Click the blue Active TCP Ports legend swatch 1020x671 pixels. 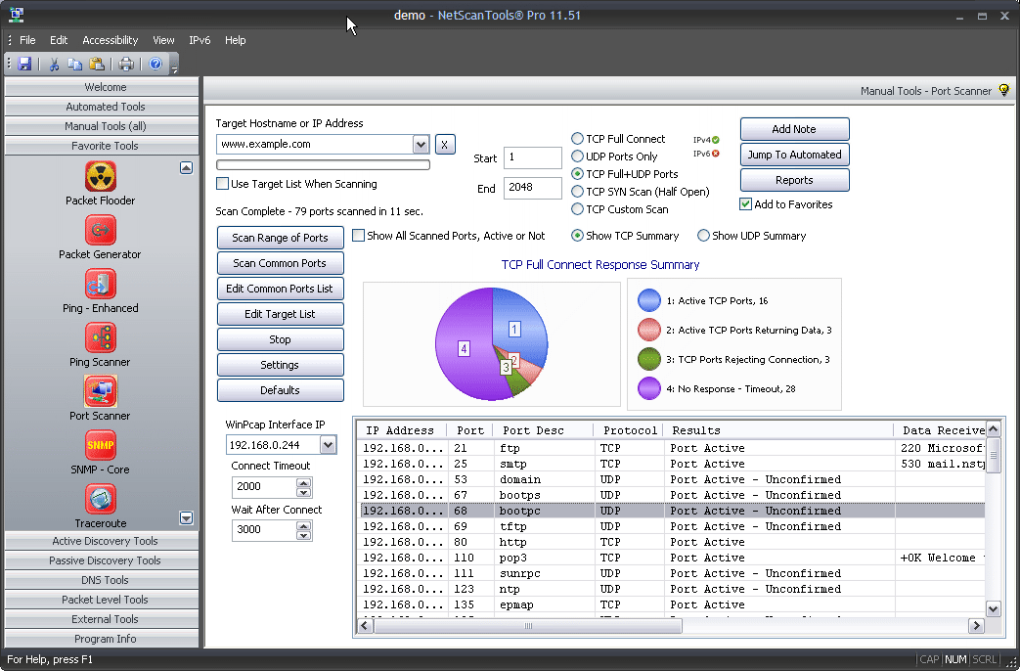[x=649, y=300]
